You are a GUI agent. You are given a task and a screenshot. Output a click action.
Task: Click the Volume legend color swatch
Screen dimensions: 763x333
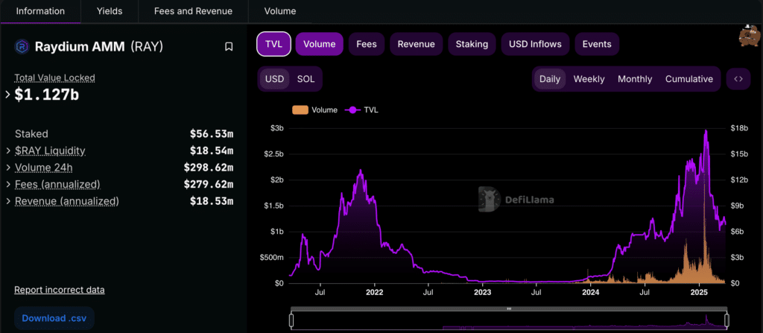pyautogui.click(x=300, y=110)
